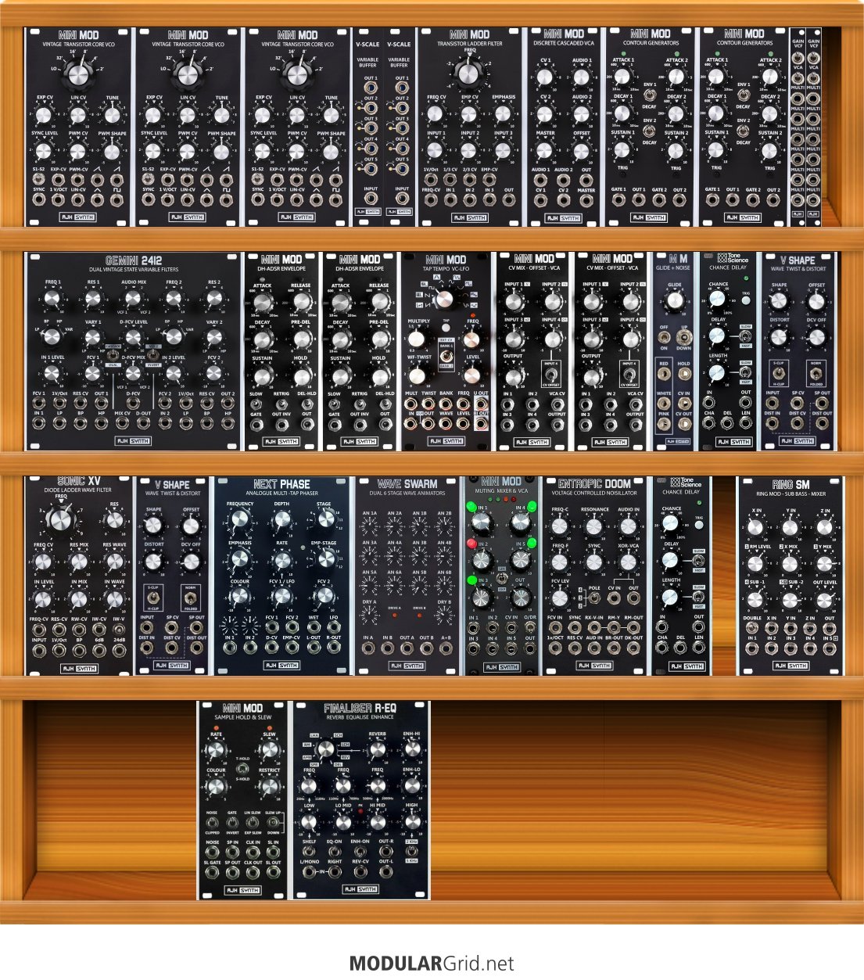Screen dimensions: 864x980
Task: Click the L-OUT jack on Next Phase
Action: (314, 647)
